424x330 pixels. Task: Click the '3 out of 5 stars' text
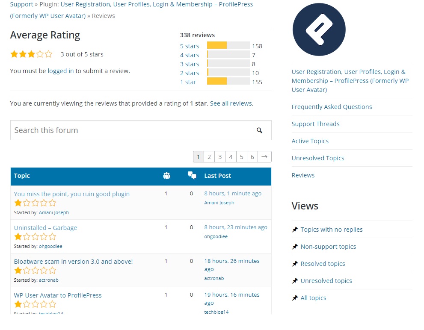(x=82, y=54)
